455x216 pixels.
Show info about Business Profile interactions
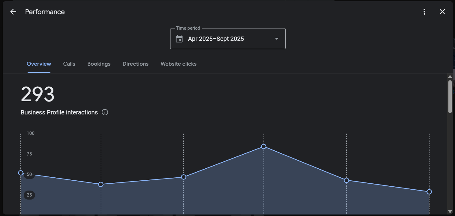click(105, 112)
